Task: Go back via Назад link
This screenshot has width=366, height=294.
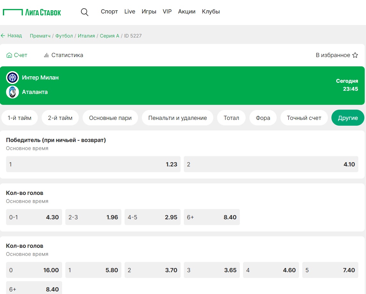Action: [x=14, y=36]
